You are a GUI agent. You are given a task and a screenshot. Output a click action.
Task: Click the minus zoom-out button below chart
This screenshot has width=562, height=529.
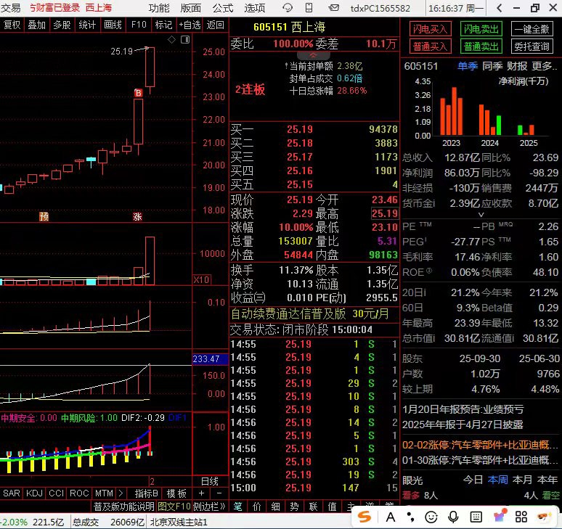point(219,493)
